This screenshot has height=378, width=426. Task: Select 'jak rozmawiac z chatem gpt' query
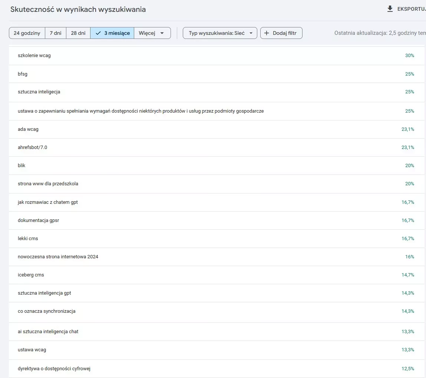217,202
